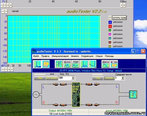Viewport: 147px width, 116px height.
Task: Open the speaker response measurement icon
Action: (105, 64)
